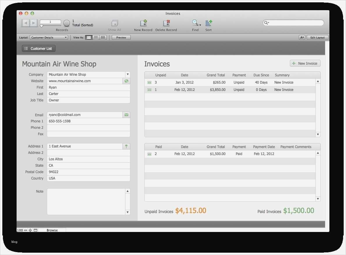Open the Customer List
This screenshot has width=346, height=255.
tap(39, 49)
